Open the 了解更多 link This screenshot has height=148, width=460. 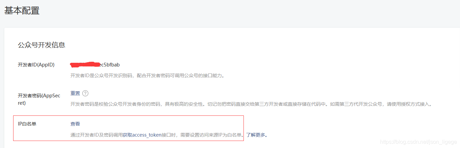(x=255, y=135)
